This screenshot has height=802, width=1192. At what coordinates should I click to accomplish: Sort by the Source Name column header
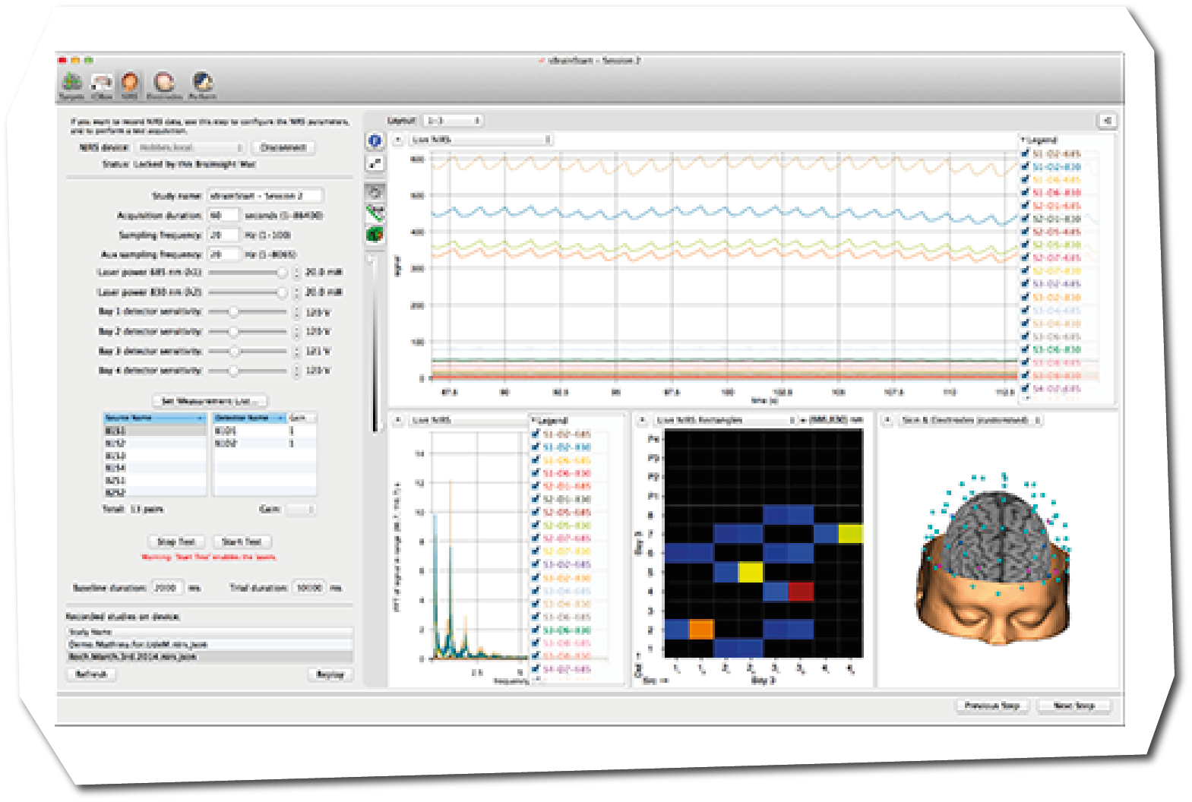[154, 418]
